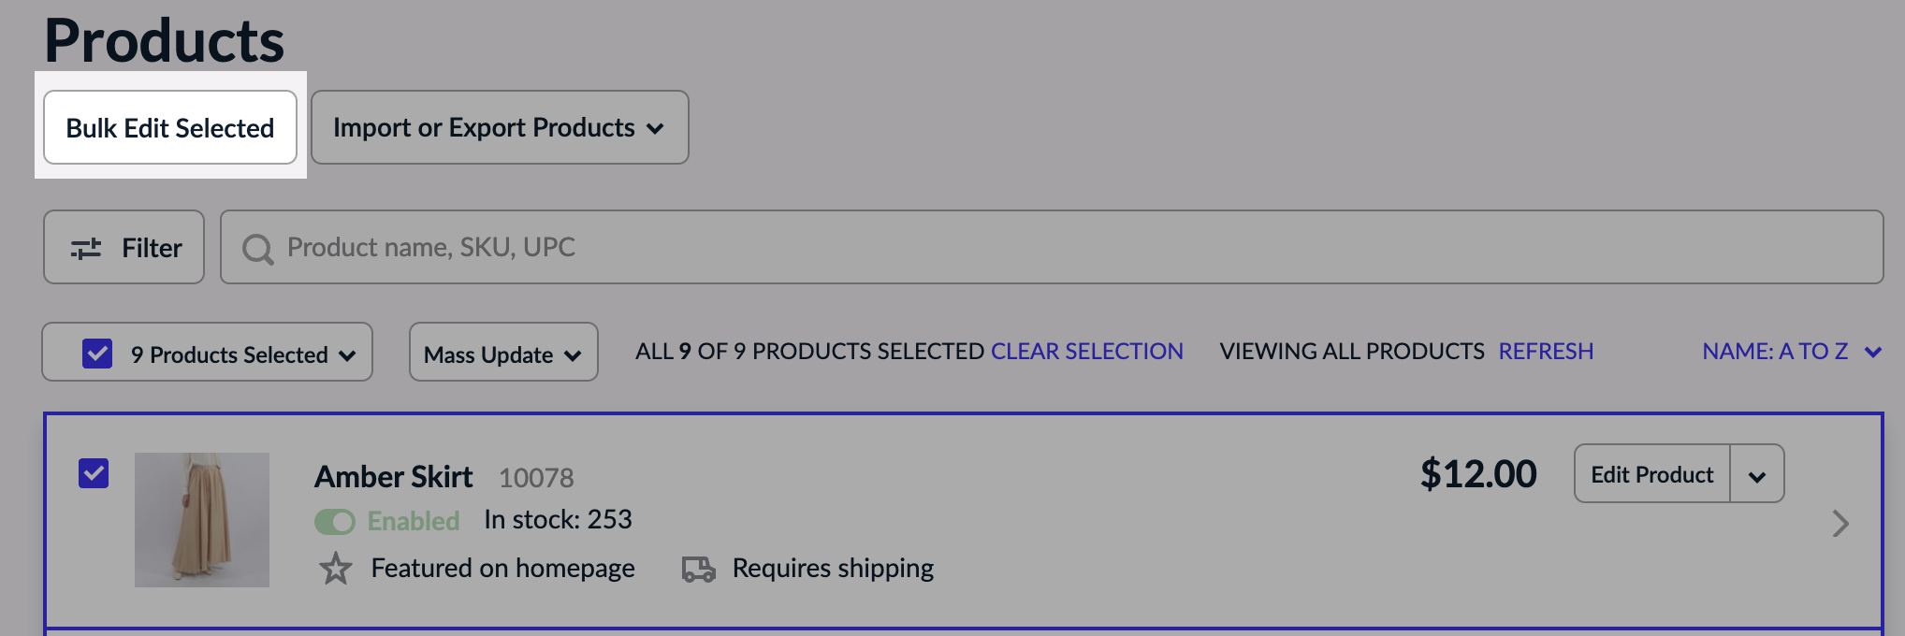Image resolution: width=1905 pixels, height=636 pixels.
Task: Click the Featured on homepage star icon
Action: pyautogui.click(x=335, y=568)
